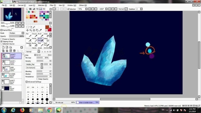Open the Canvas menu
201x113 pixels.
(21, 5)
